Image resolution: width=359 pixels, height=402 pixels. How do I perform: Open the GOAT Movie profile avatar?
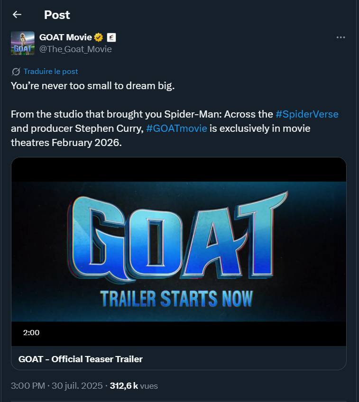click(23, 43)
